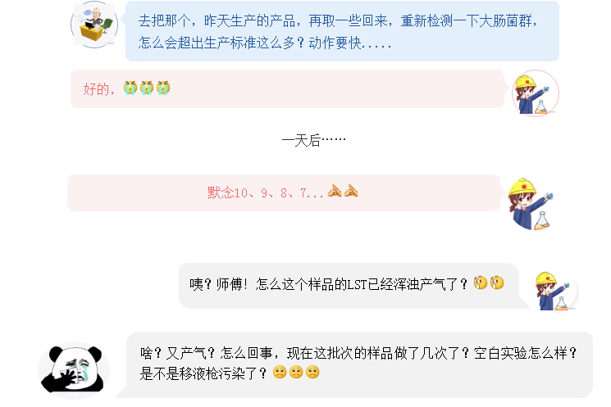Image resolution: width=611 pixels, height=407 pixels.
Task: Click the middle crying emoji after 好的
Action: tap(147, 88)
